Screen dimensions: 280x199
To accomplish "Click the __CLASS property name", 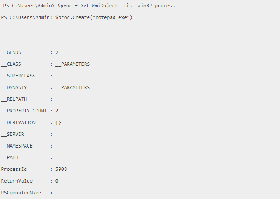I will coord(11,64).
